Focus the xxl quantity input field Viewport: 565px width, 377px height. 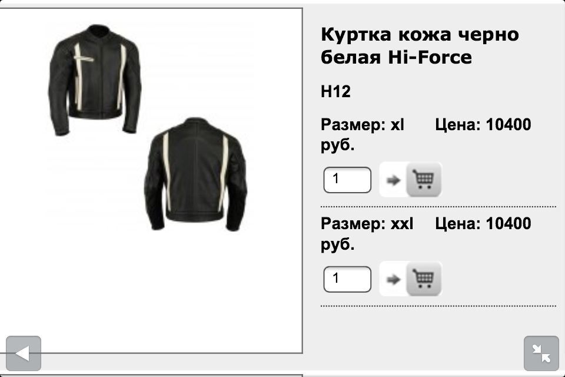point(347,279)
